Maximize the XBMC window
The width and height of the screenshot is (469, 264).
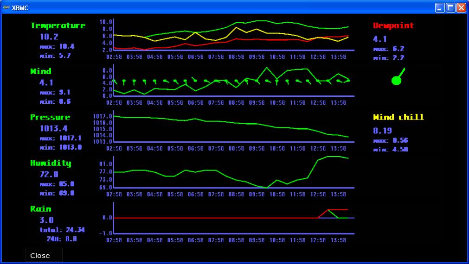[450, 7]
